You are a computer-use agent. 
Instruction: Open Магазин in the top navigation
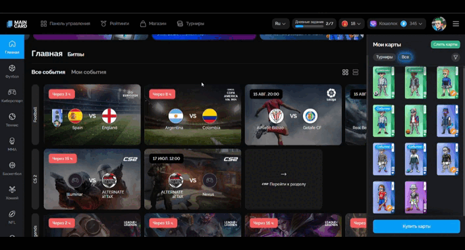click(x=153, y=24)
